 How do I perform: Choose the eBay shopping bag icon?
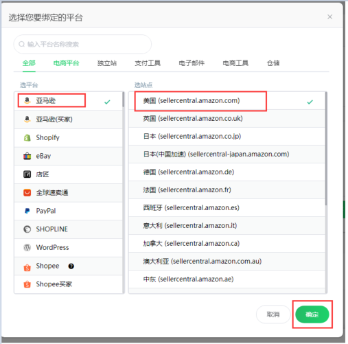tap(27, 156)
